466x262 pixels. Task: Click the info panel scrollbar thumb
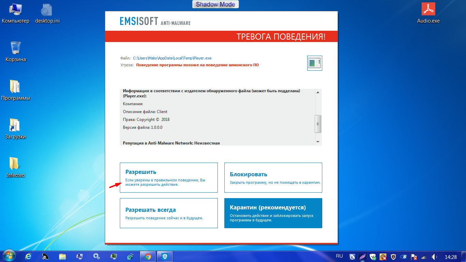(x=318, y=124)
